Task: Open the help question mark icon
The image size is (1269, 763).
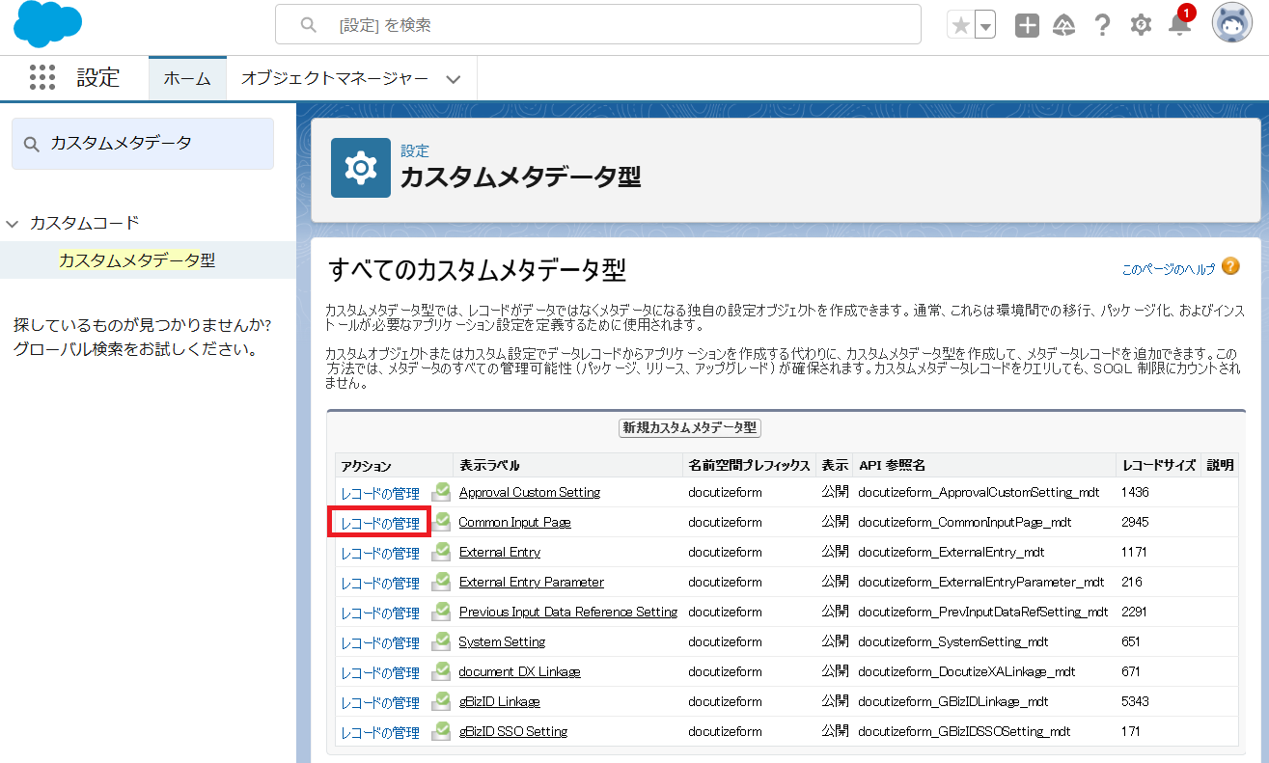Action: [1102, 25]
